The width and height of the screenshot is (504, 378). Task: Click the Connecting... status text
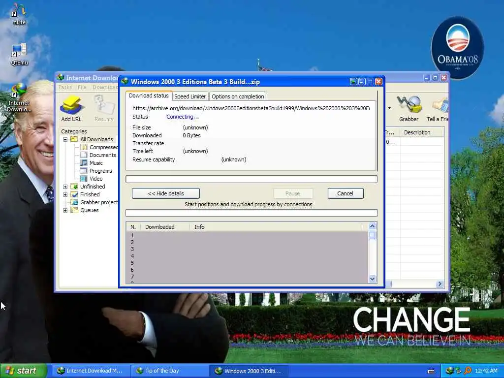coord(183,117)
